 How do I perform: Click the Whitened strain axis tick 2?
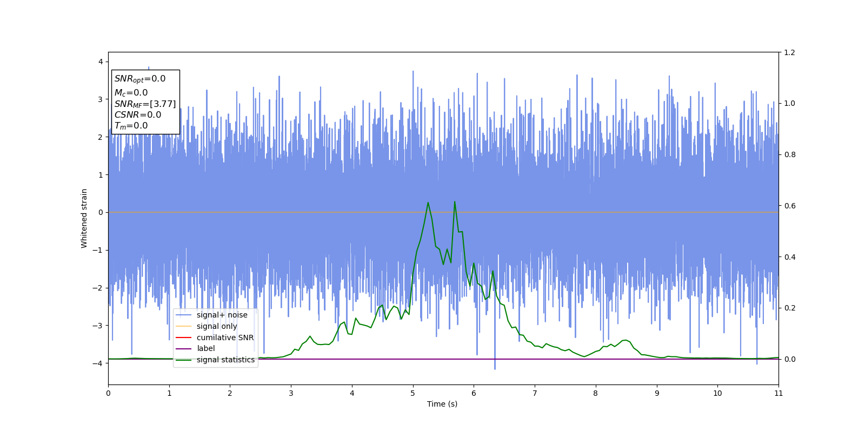tap(101, 137)
